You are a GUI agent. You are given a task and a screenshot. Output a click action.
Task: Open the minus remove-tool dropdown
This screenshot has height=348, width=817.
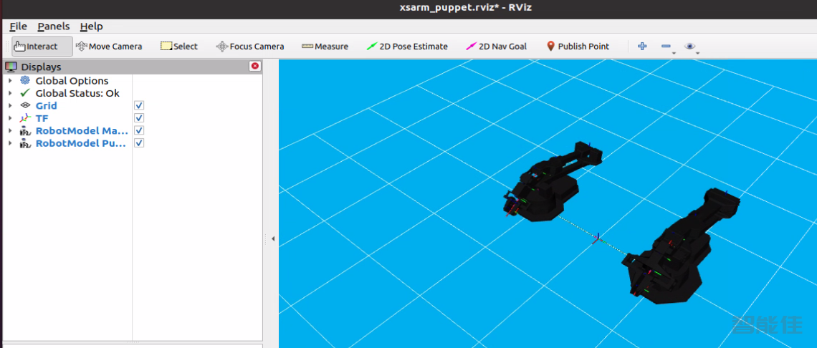pos(666,47)
